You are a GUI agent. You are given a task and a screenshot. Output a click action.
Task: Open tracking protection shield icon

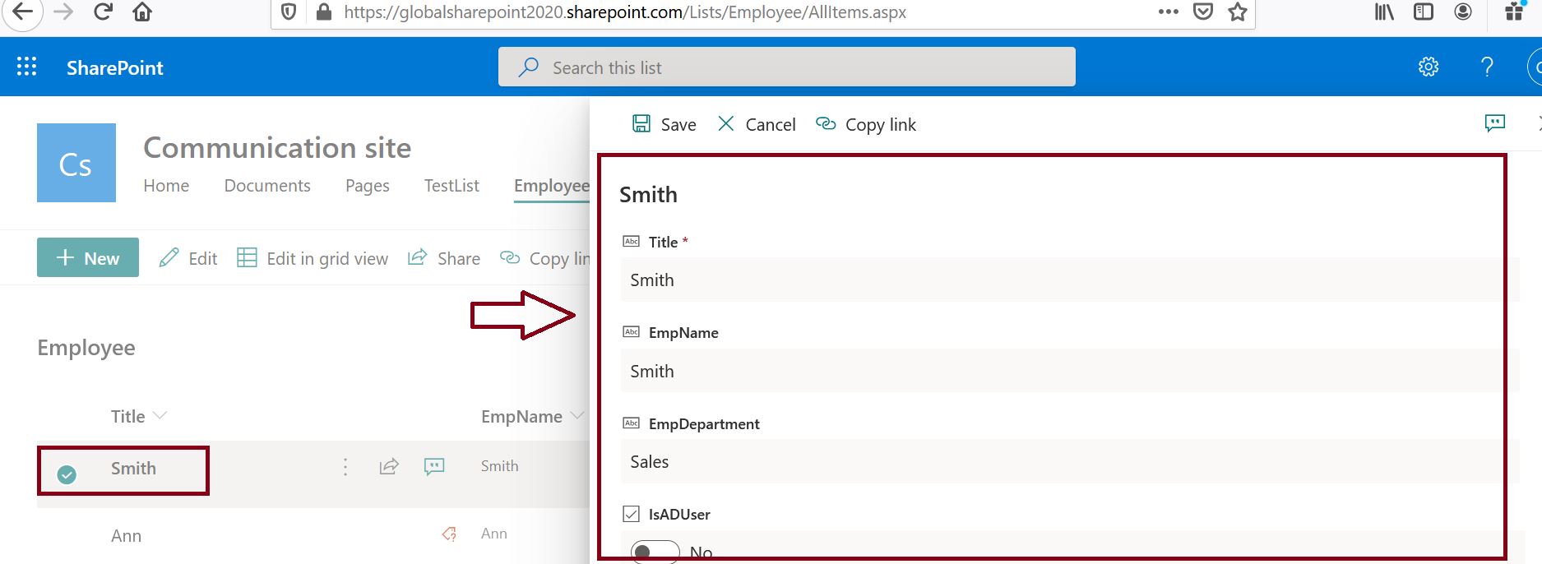289,12
